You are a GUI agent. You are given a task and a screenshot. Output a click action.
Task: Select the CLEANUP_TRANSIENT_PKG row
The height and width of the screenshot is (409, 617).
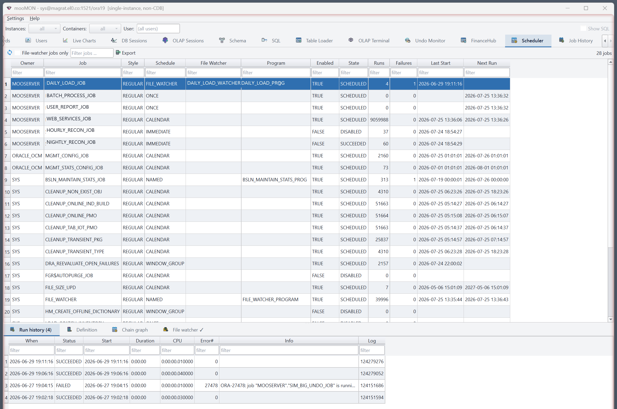(260, 239)
